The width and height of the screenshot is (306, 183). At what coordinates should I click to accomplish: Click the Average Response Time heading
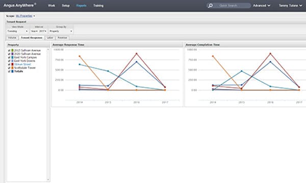coord(68,45)
